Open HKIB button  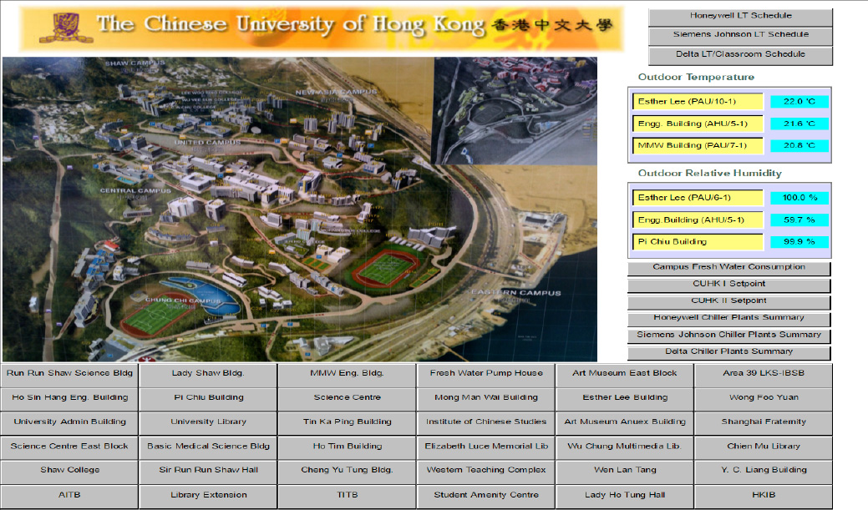pos(764,497)
